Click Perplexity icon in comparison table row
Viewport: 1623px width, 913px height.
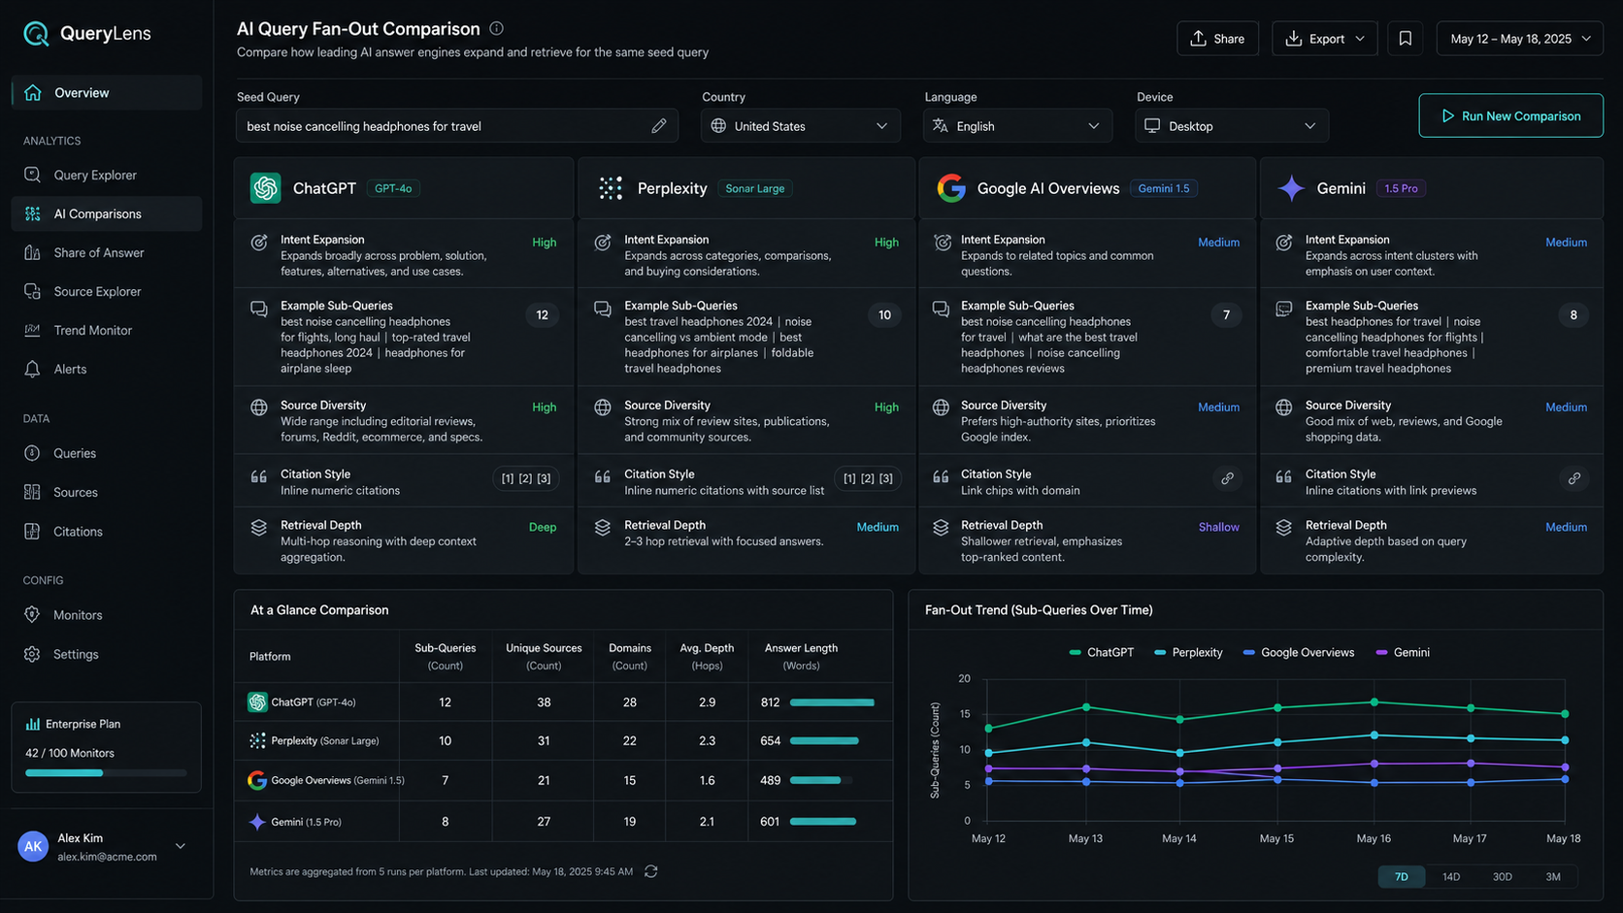[257, 740]
